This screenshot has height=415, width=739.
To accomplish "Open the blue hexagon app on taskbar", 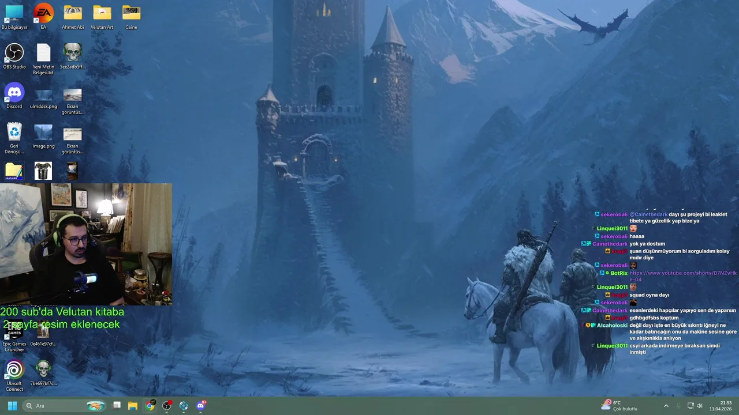I will point(184,406).
